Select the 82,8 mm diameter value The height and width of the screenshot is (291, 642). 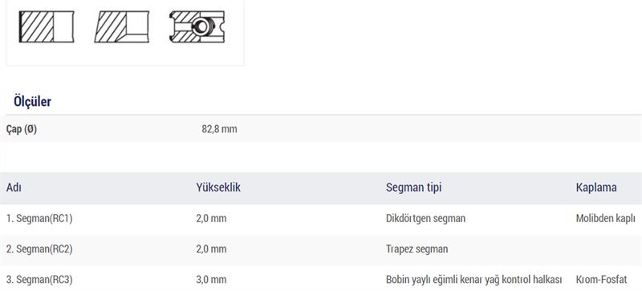click(x=219, y=129)
